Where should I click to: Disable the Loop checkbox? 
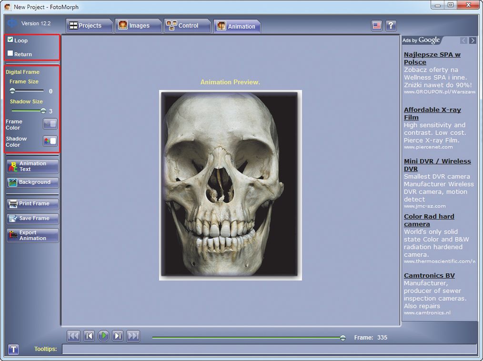pos(10,40)
